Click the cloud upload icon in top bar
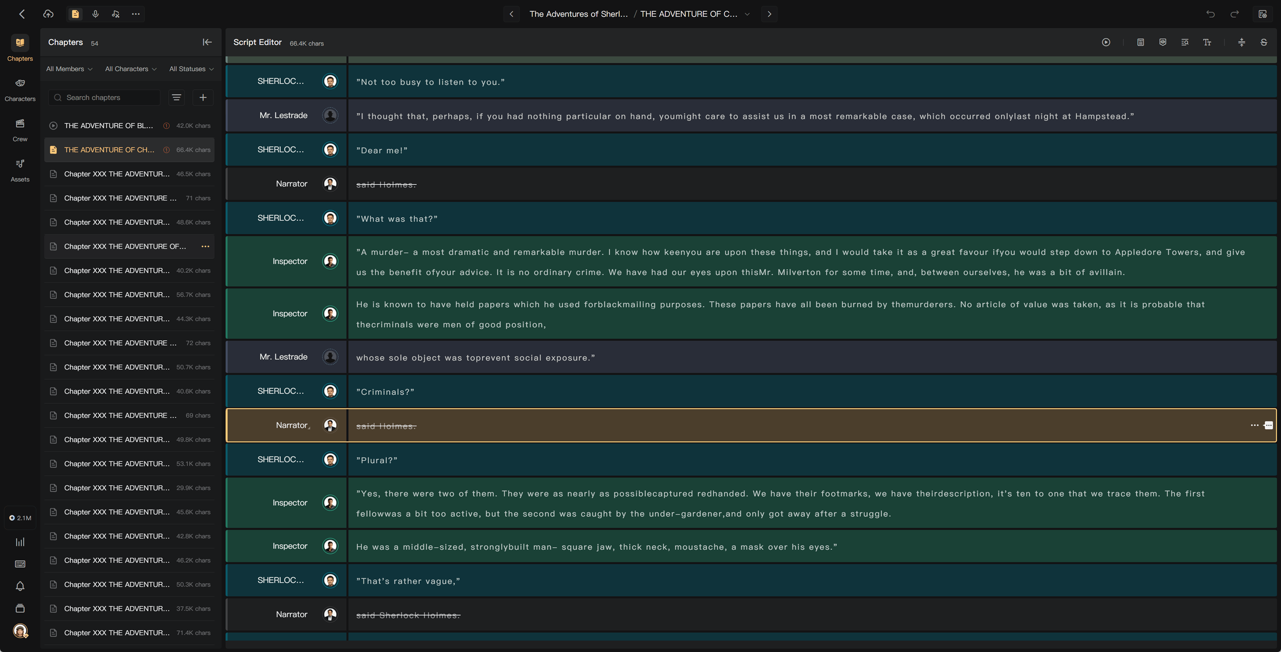 point(48,14)
